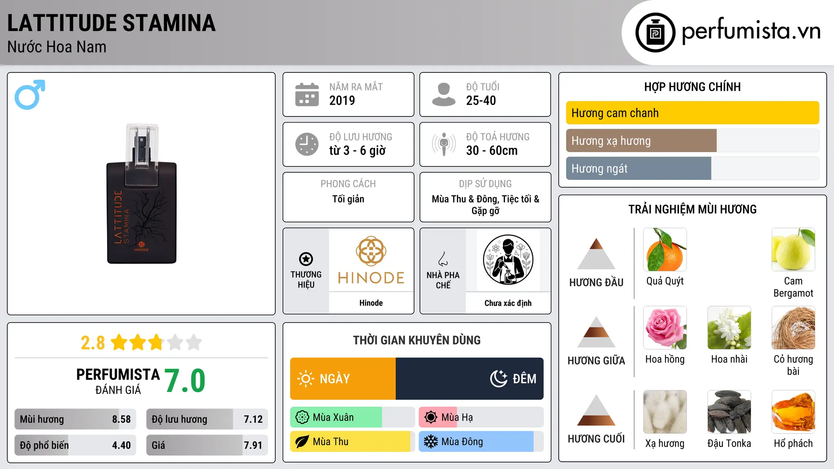
Task: Click the Hương đầu pyramid icon
Action: point(596,254)
